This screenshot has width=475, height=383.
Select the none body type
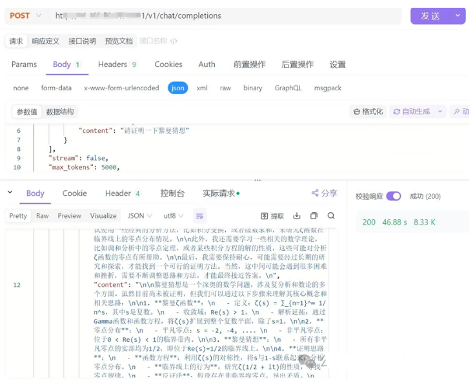21,88
